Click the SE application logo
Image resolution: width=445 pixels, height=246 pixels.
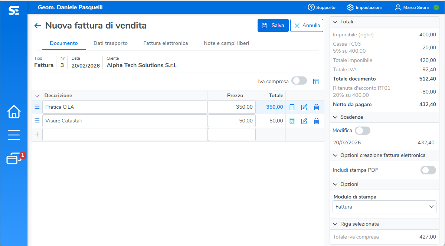[x=14, y=10]
